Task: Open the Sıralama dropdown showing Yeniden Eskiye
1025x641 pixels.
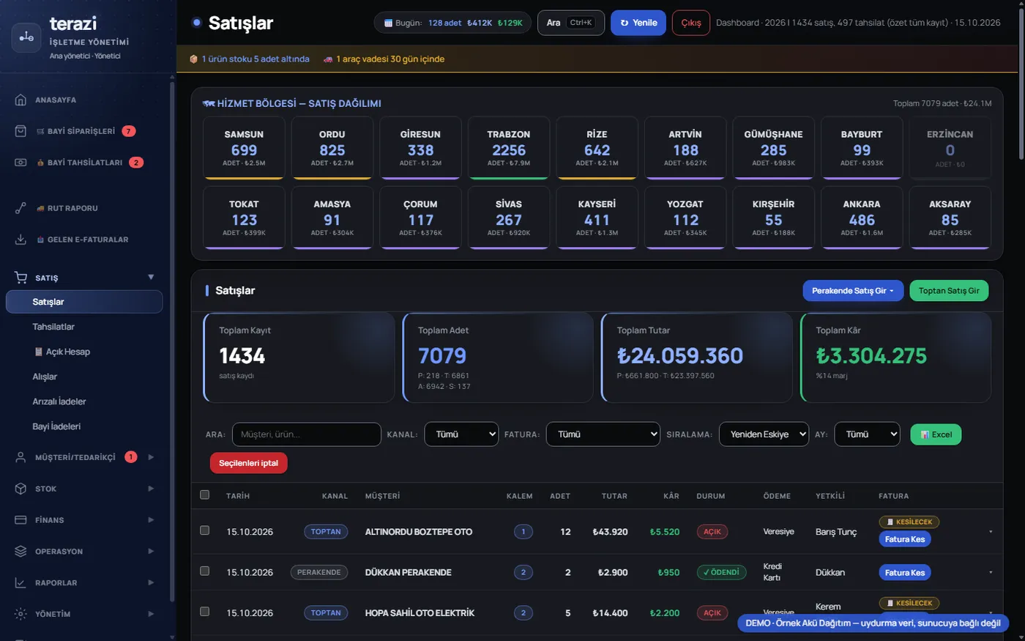Action: coord(764,434)
